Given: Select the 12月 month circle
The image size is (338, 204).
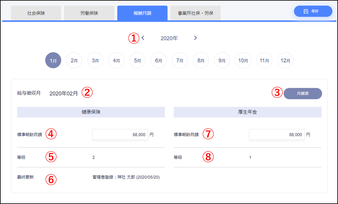Looking at the screenshot, I should click(285, 60).
